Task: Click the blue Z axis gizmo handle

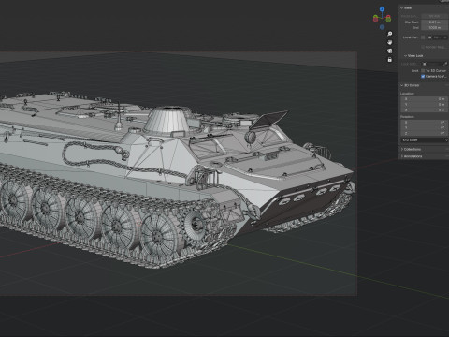Action: pos(382,9)
